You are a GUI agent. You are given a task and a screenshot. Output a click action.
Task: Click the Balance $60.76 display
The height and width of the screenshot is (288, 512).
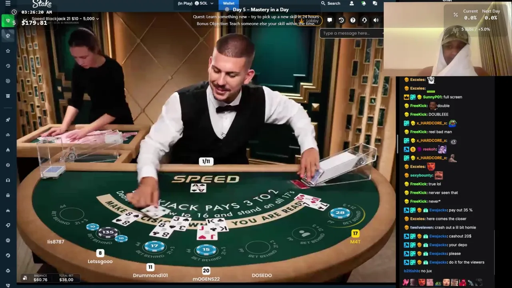[40, 278]
